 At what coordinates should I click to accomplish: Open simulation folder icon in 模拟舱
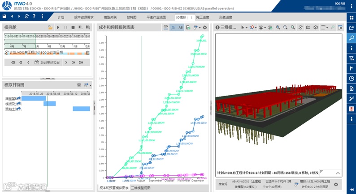coord(50,27)
